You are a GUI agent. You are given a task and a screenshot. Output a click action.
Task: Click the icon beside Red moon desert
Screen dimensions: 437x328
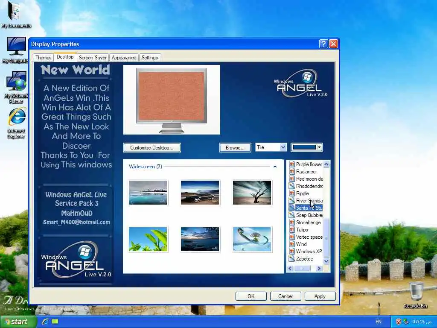(x=292, y=179)
